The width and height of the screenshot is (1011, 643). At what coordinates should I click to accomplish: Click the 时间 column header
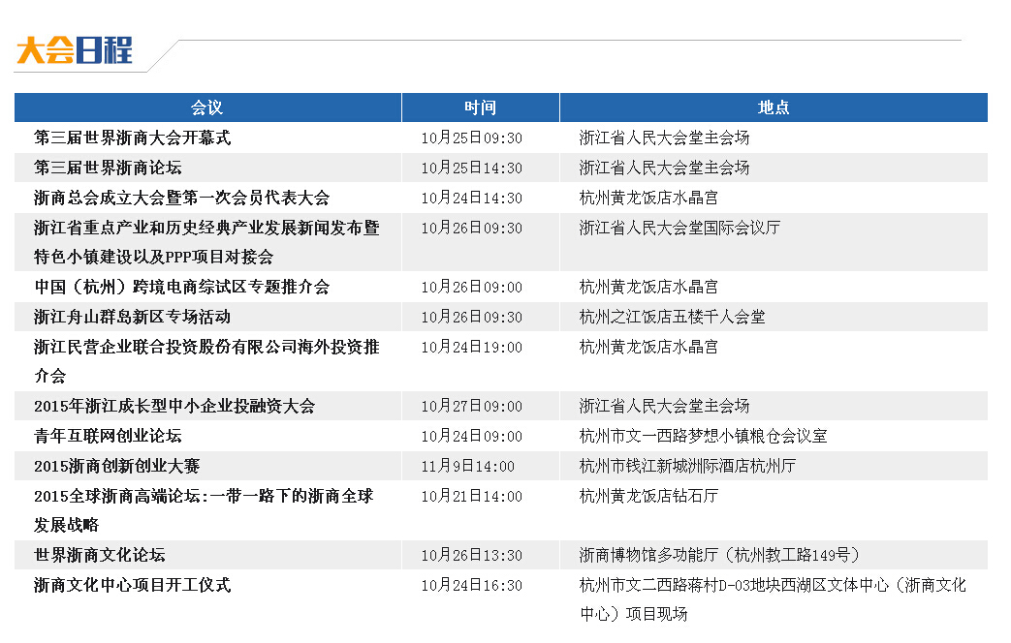[480, 107]
